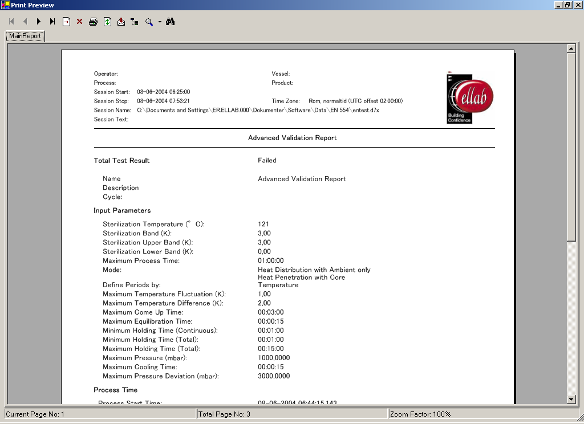The width and height of the screenshot is (584, 424).
Task: Click the 'Maximum Cooling Time:' label
Action: point(140,367)
